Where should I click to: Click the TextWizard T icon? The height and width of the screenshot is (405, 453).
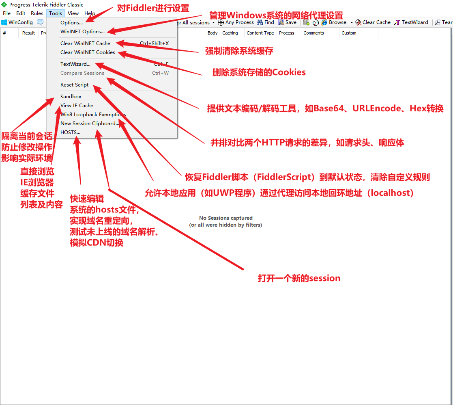pyautogui.click(x=397, y=22)
